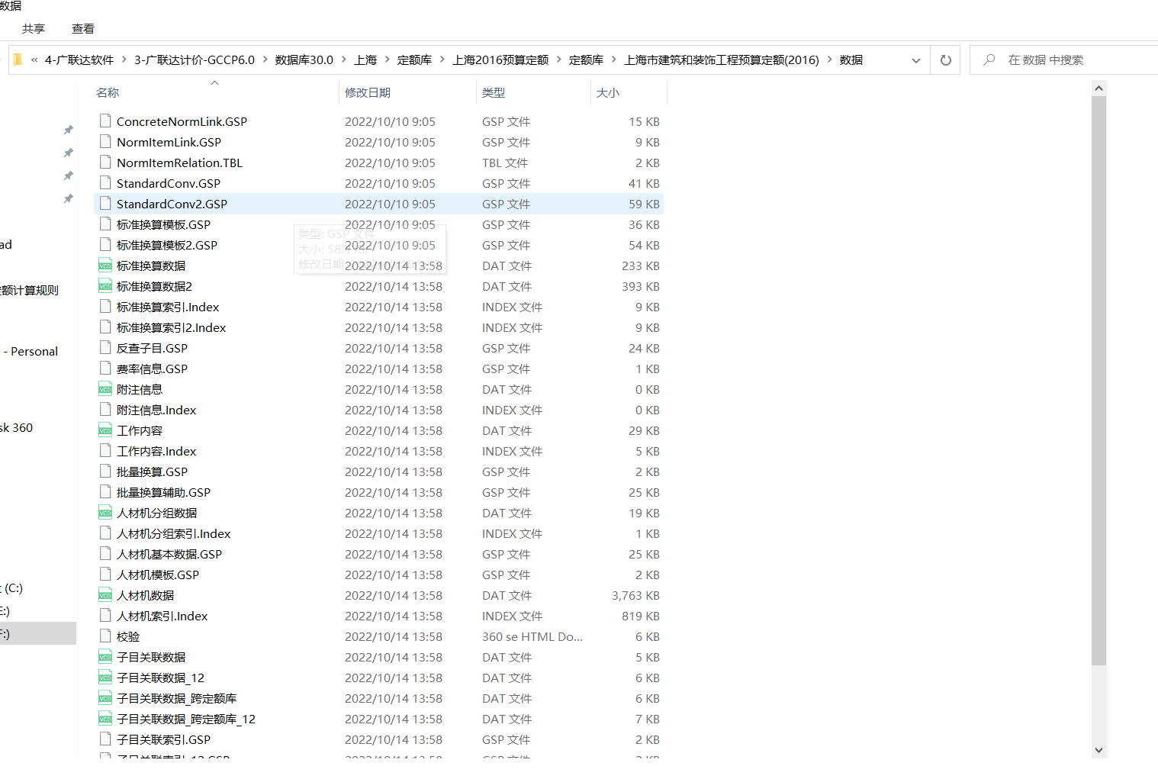
Task: Click the 子目关联索引.GSP file icon
Action: point(105,739)
